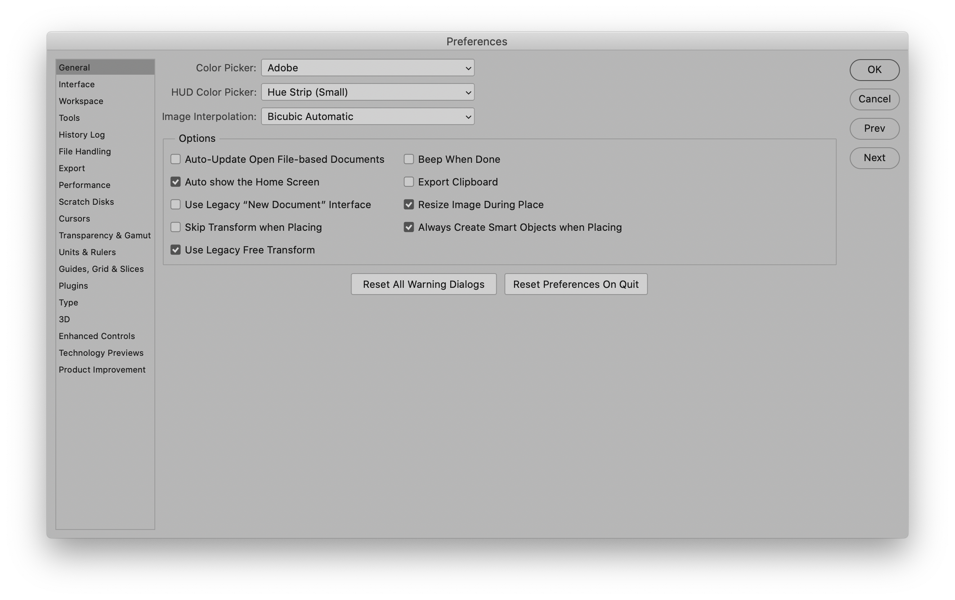Expand the HUD Color Picker dropdown

point(368,92)
